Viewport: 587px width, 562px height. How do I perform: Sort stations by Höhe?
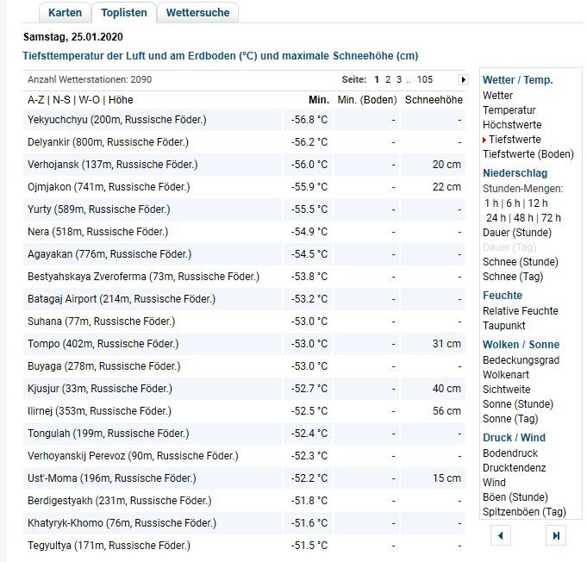point(119,100)
